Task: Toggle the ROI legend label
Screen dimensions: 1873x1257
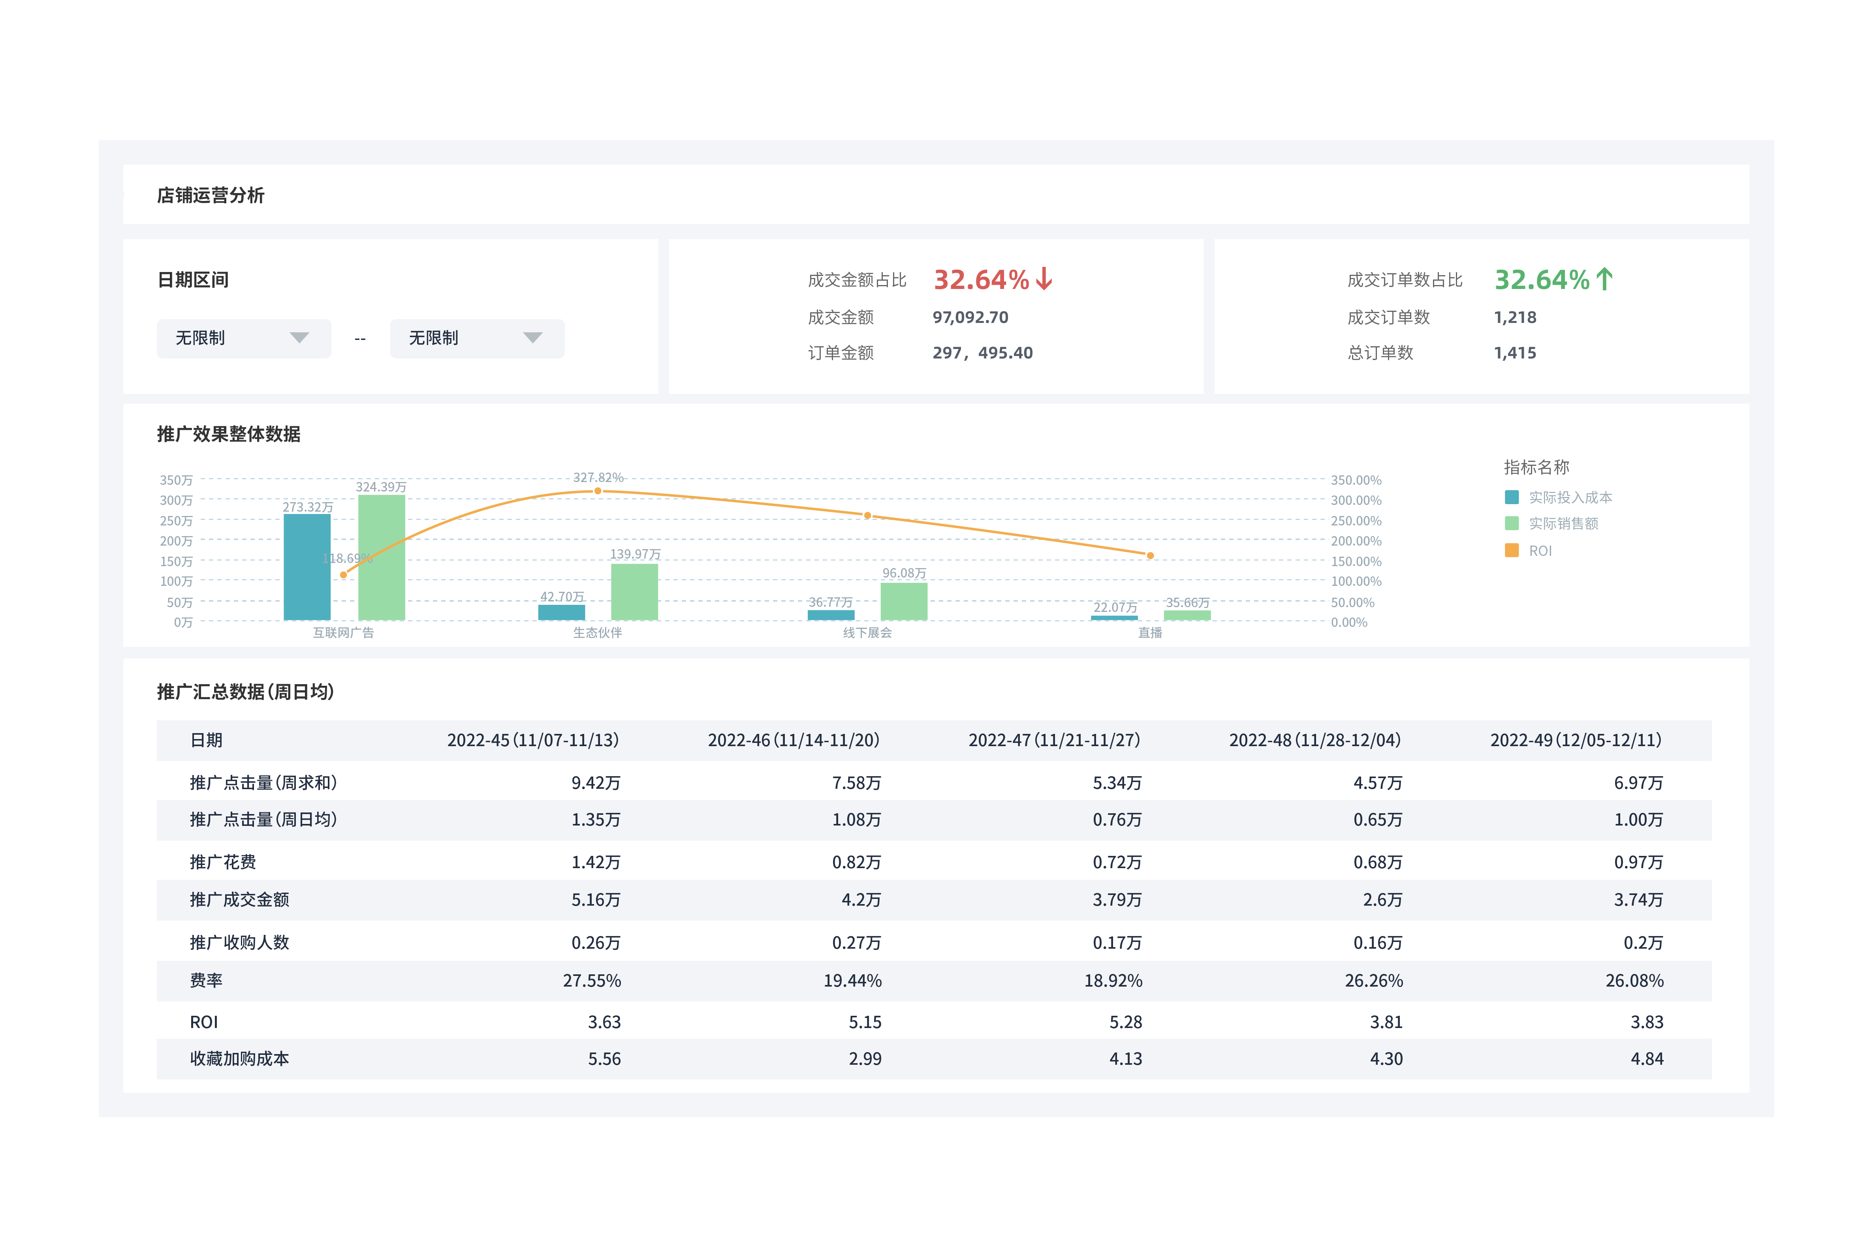Action: pyautogui.click(x=1540, y=551)
